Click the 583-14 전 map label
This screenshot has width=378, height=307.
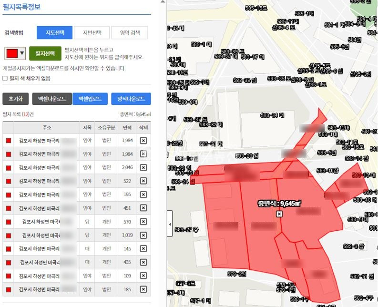click(x=357, y=158)
